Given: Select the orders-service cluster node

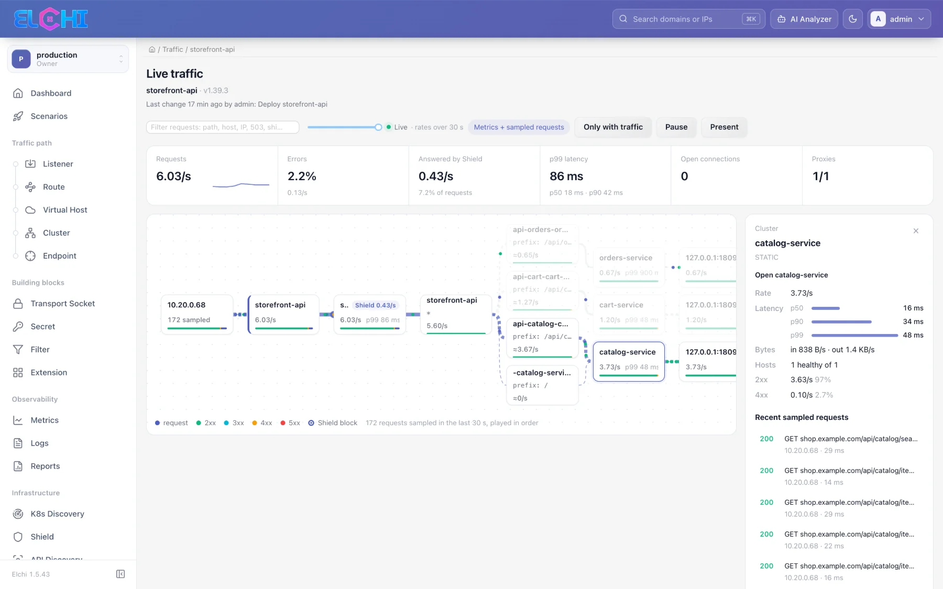Looking at the screenshot, I should coord(629,267).
